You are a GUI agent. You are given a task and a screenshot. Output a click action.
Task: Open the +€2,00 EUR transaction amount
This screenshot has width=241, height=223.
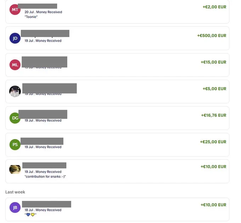[214, 7]
